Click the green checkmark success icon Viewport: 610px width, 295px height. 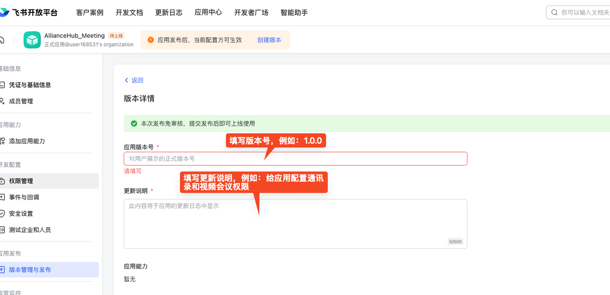coord(134,123)
